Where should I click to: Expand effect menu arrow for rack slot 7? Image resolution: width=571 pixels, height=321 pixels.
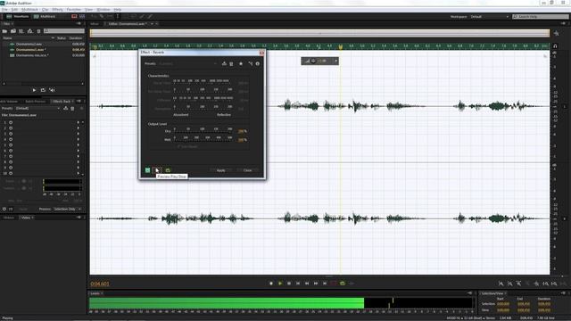pos(78,157)
